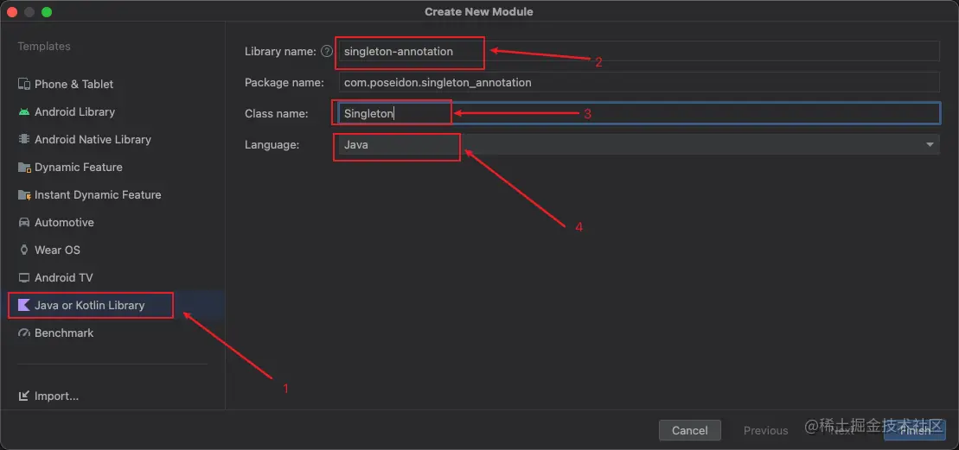This screenshot has width=959, height=450.
Task: Click the 'Class name:' label
Action: tap(277, 113)
